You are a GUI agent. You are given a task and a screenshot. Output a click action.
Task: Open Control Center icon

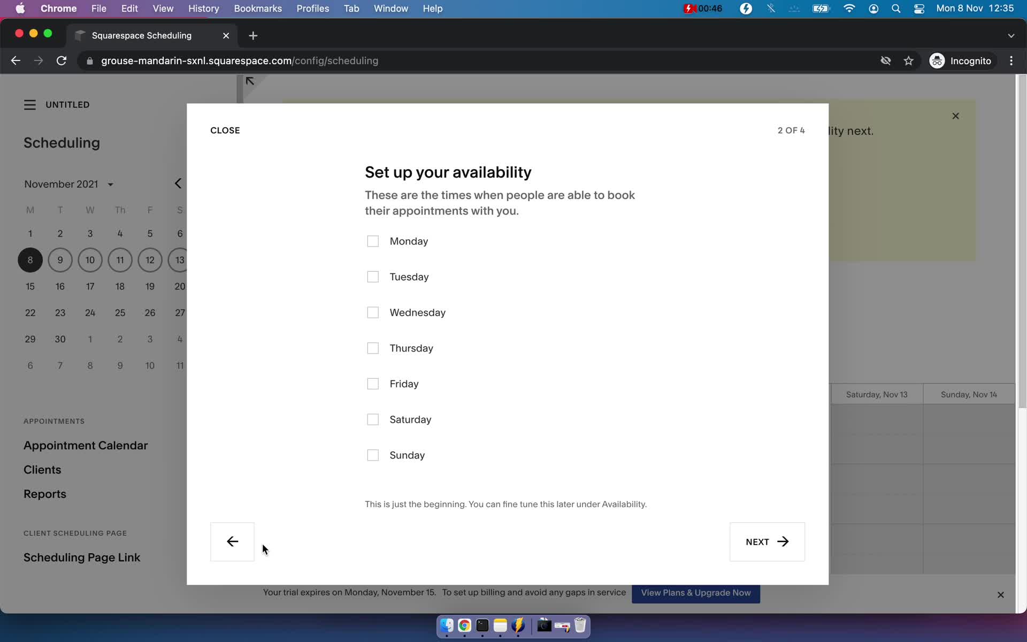point(919,9)
